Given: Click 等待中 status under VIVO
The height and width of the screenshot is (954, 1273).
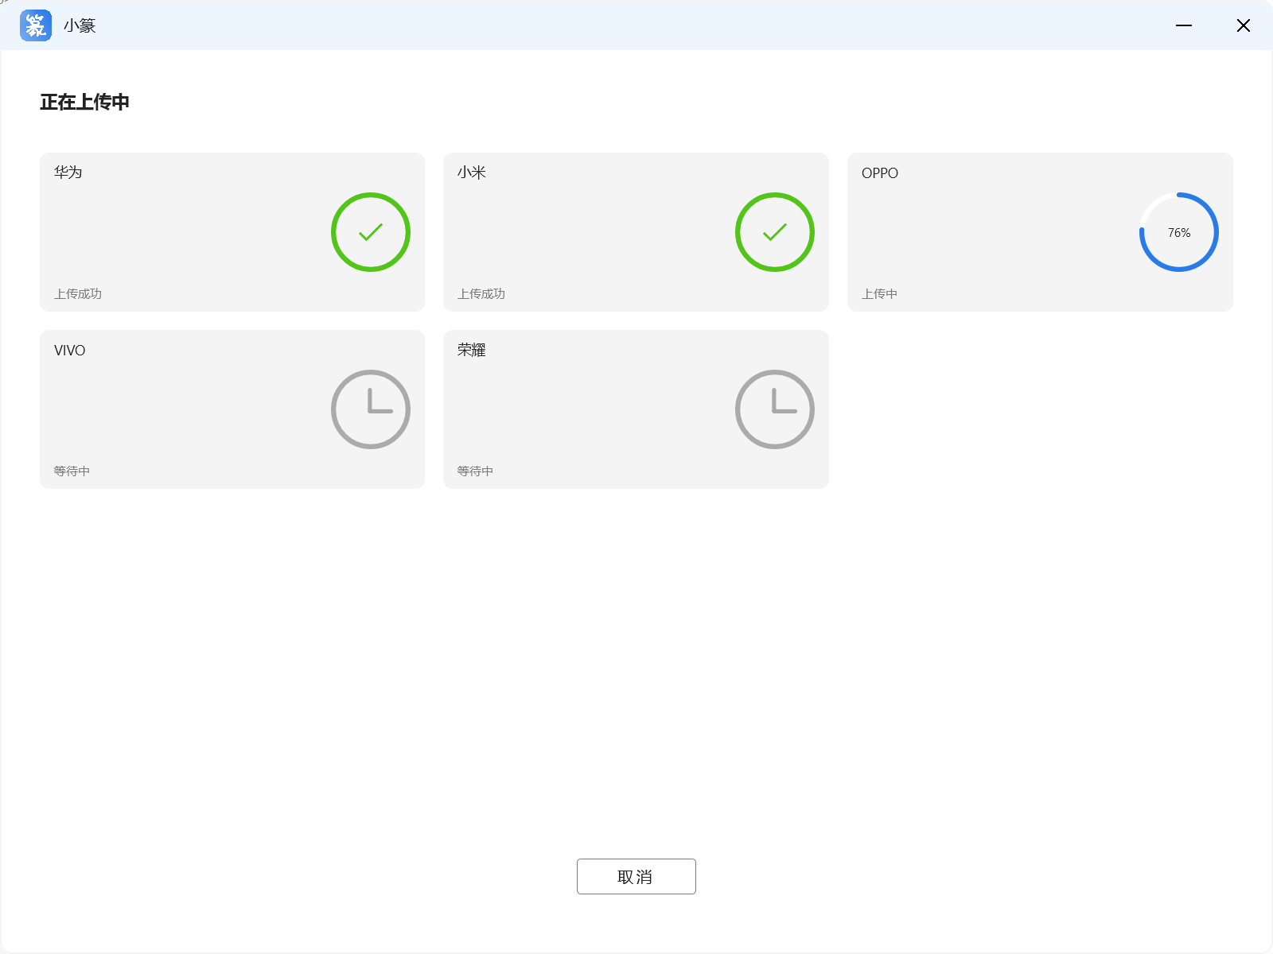Looking at the screenshot, I should pyautogui.click(x=72, y=471).
